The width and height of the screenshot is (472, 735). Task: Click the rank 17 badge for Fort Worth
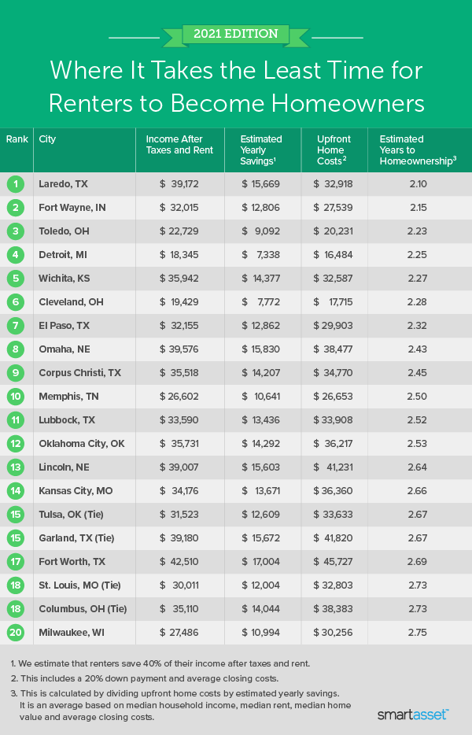(16, 561)
